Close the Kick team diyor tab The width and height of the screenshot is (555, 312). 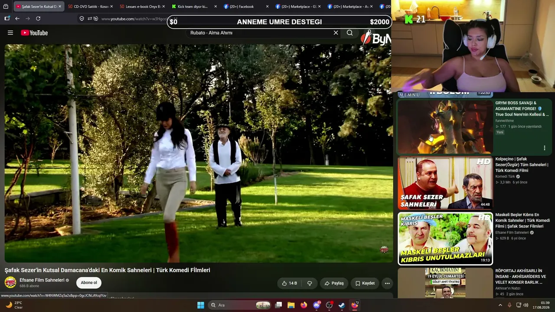[x=215, y=6]
